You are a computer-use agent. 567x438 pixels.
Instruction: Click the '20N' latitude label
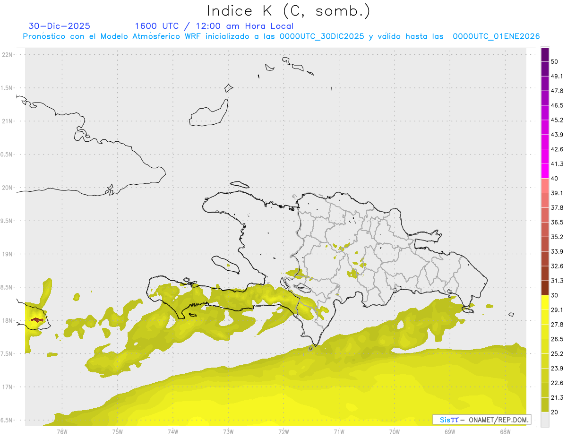pos(8,188)
